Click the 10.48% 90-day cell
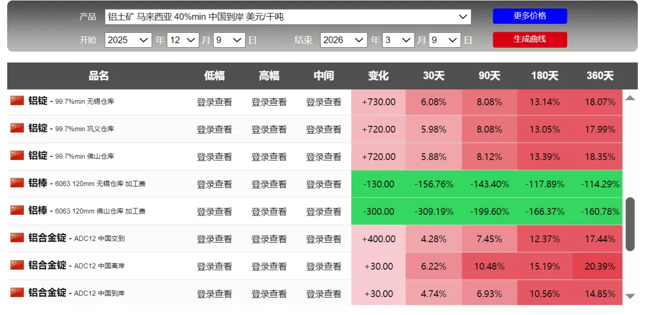Image resolution: width=645 pixels, height=315 pixels. click(489, 267)
